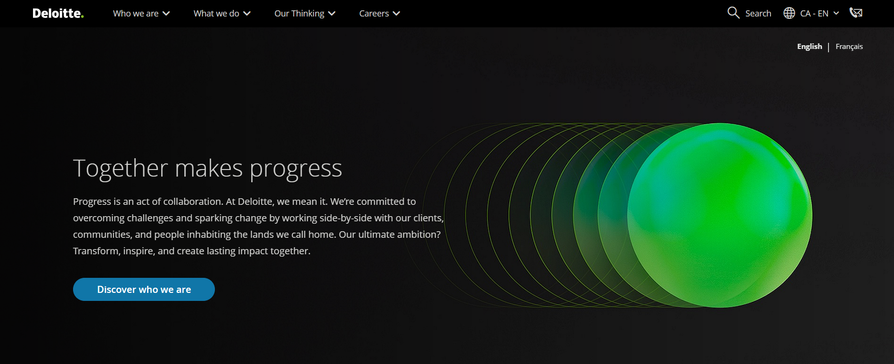894x364 pixels.
Task: Switch language to Français
Action: click(x=849, y=47)
